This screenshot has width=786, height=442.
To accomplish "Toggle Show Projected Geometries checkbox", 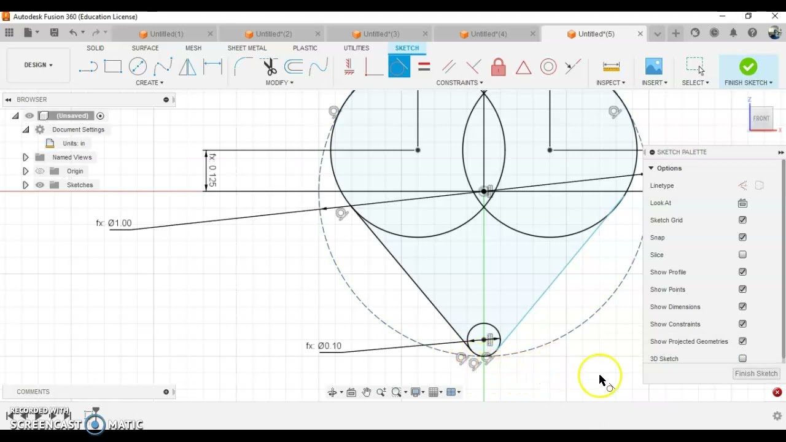I will [742, 341].
